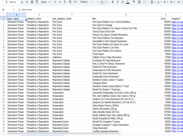Format as currency with dollar icon
Screen dimensions: 183x136
click(x=55, y=2)
